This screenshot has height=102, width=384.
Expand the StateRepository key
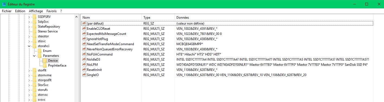[x=29, y=27]
